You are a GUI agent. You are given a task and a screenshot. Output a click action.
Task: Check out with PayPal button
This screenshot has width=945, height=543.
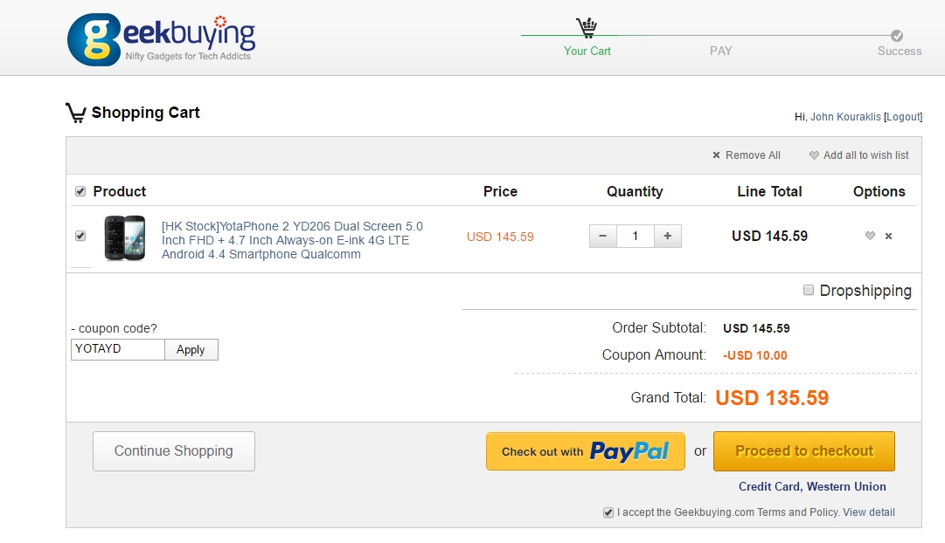(x=585, y=450)
